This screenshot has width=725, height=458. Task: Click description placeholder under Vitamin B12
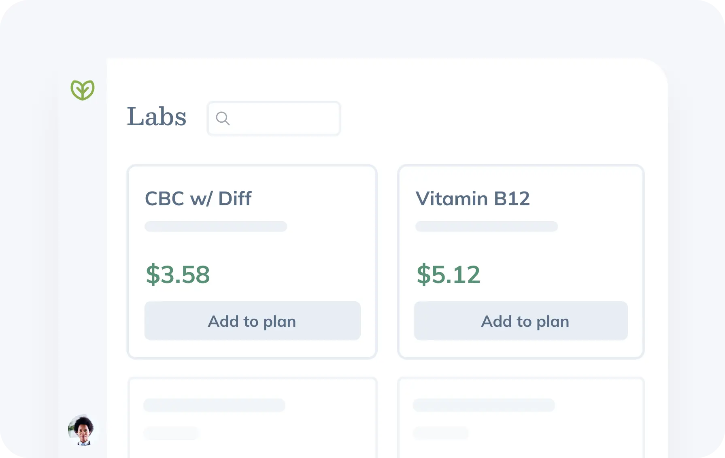click(486, 226)
